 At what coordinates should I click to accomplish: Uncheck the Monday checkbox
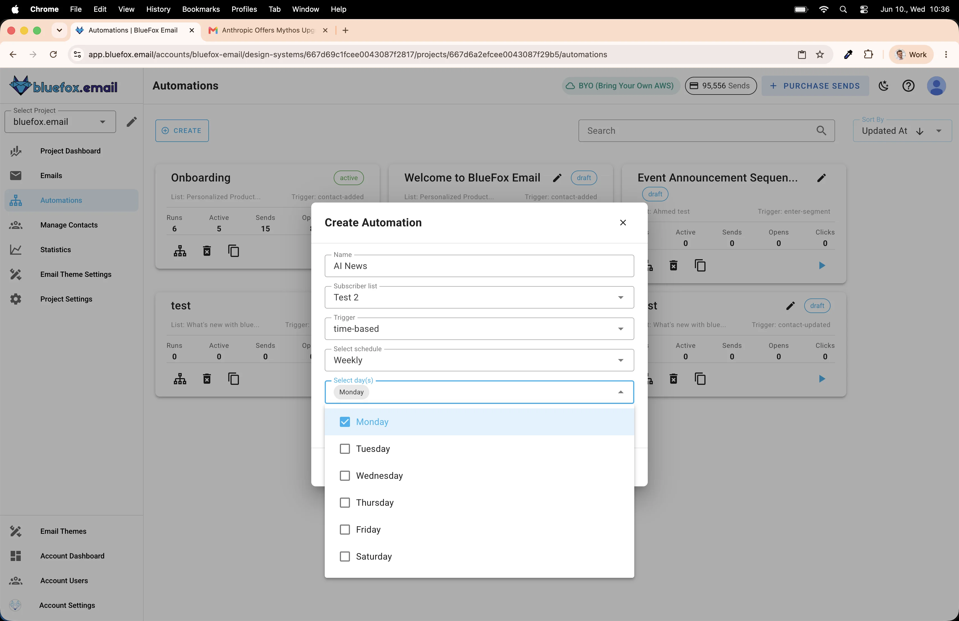pos(345,422)
